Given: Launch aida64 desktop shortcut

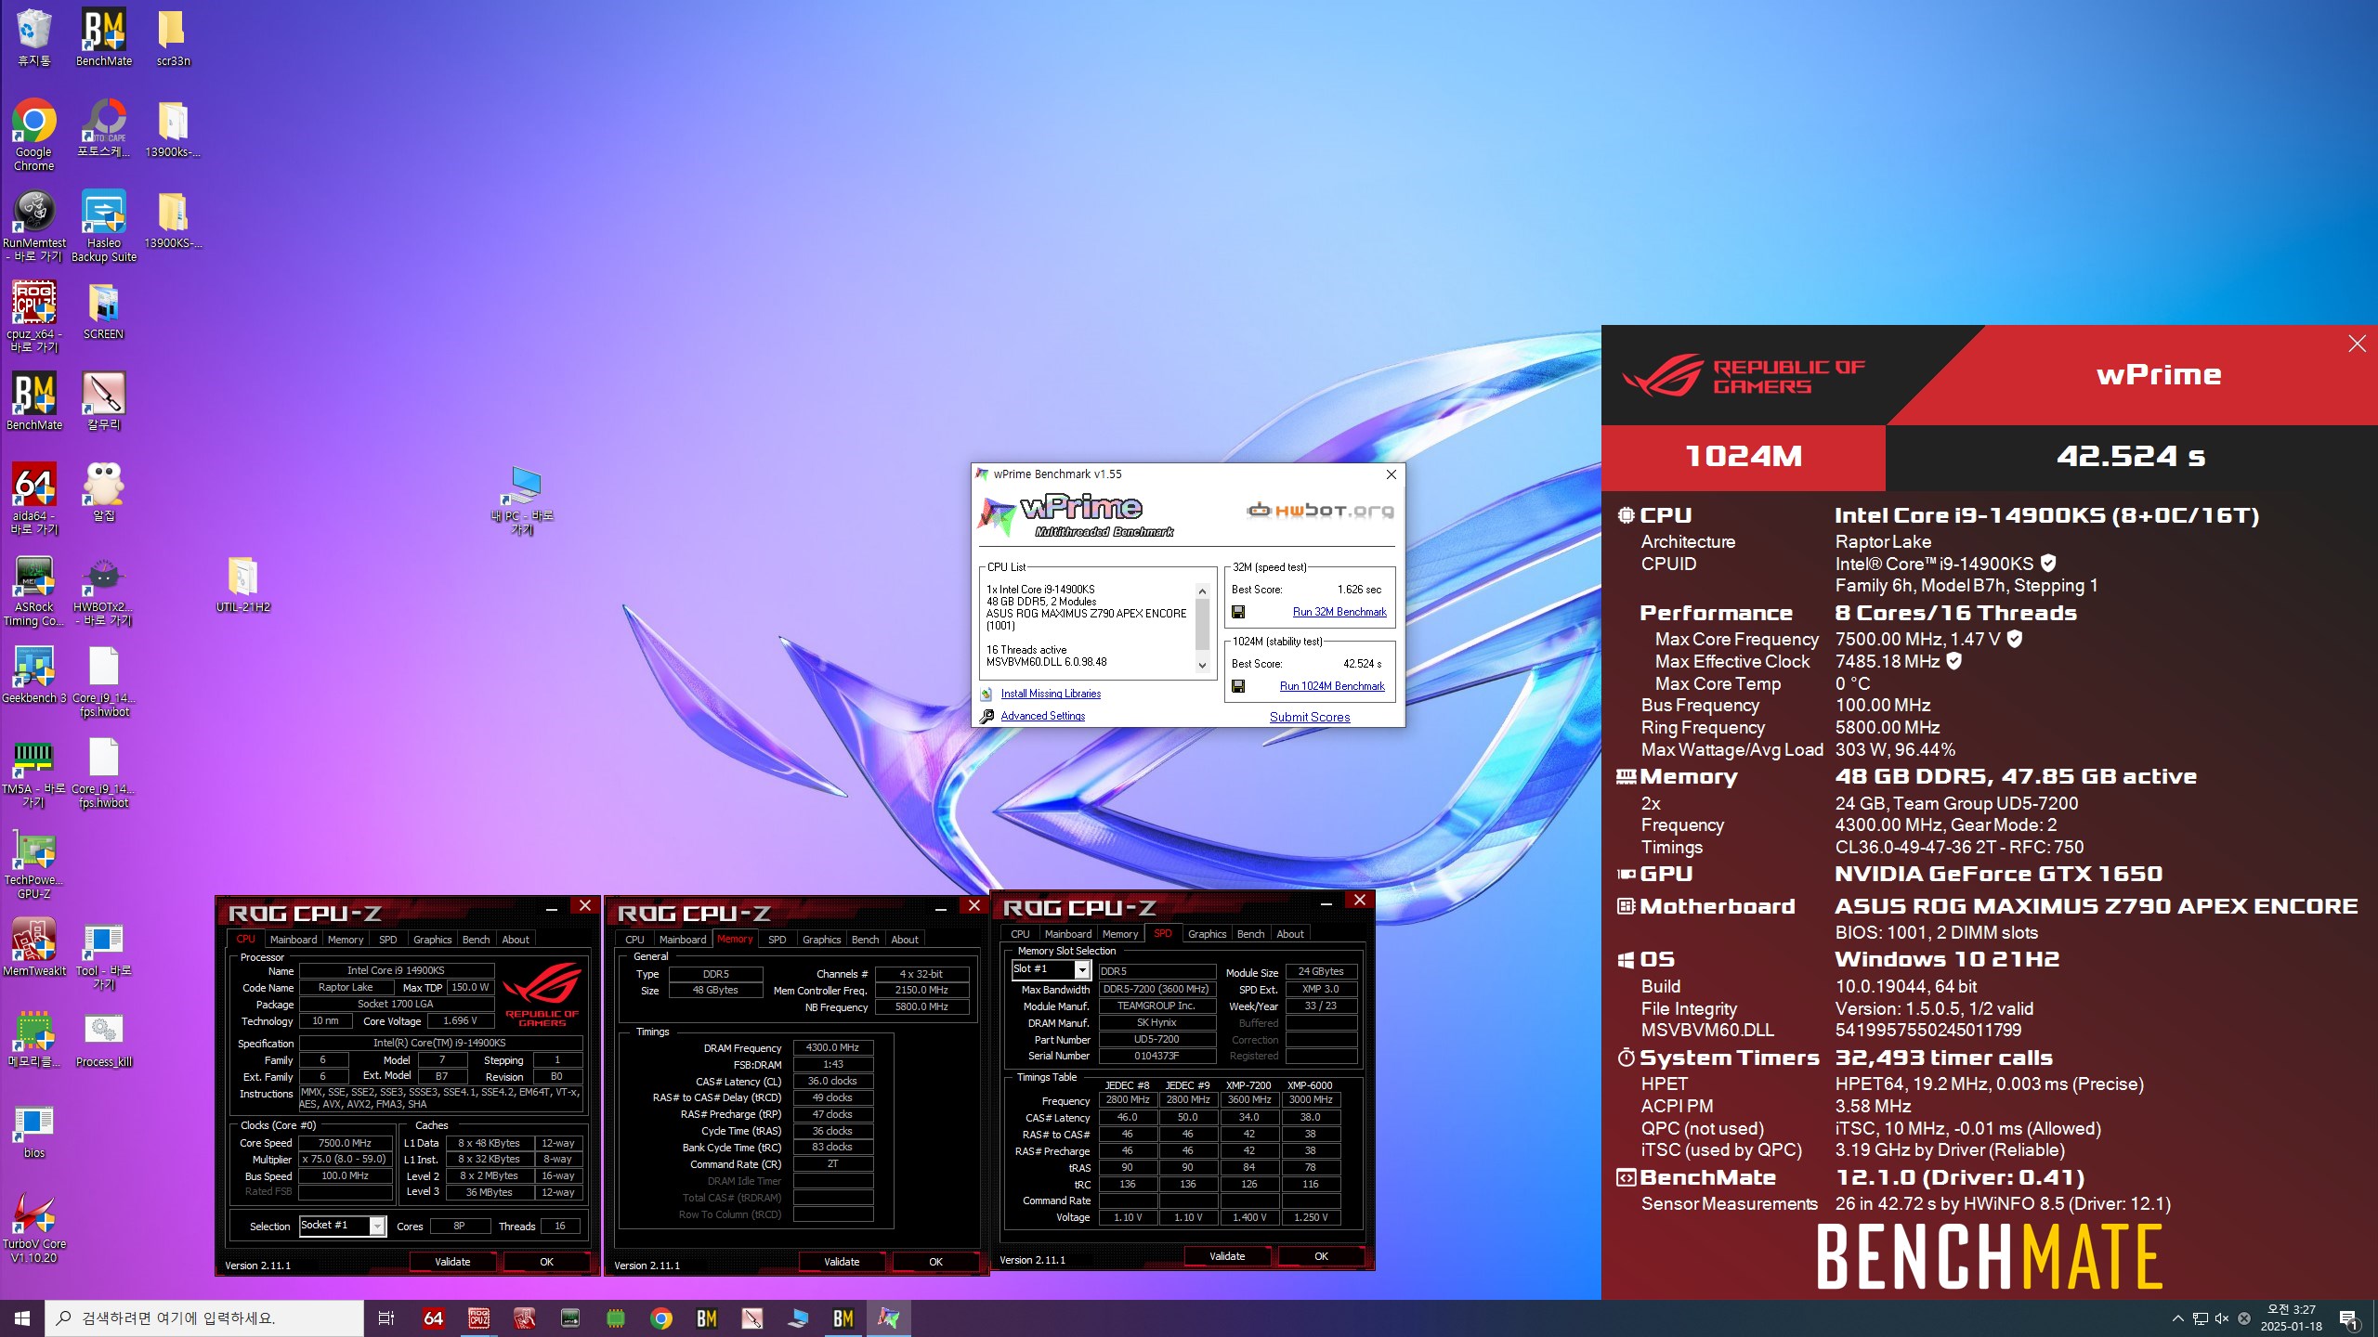Looking at the screenshot, I should coord(33,499).
